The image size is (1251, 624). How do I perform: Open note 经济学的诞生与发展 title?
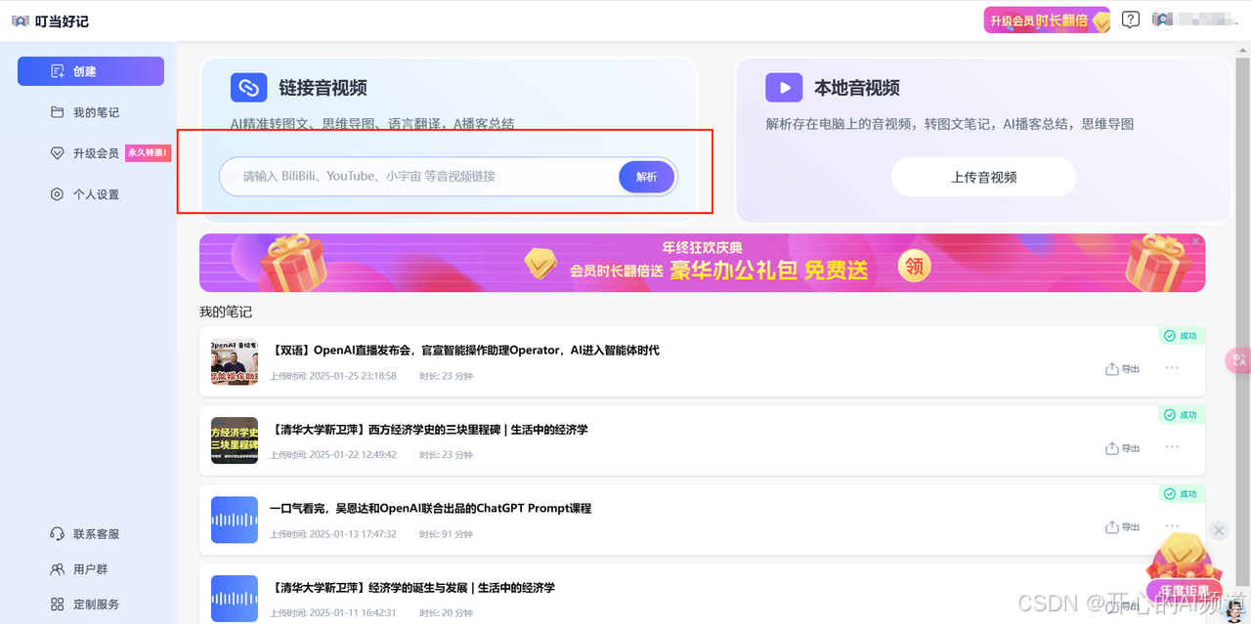pos(412,588)
